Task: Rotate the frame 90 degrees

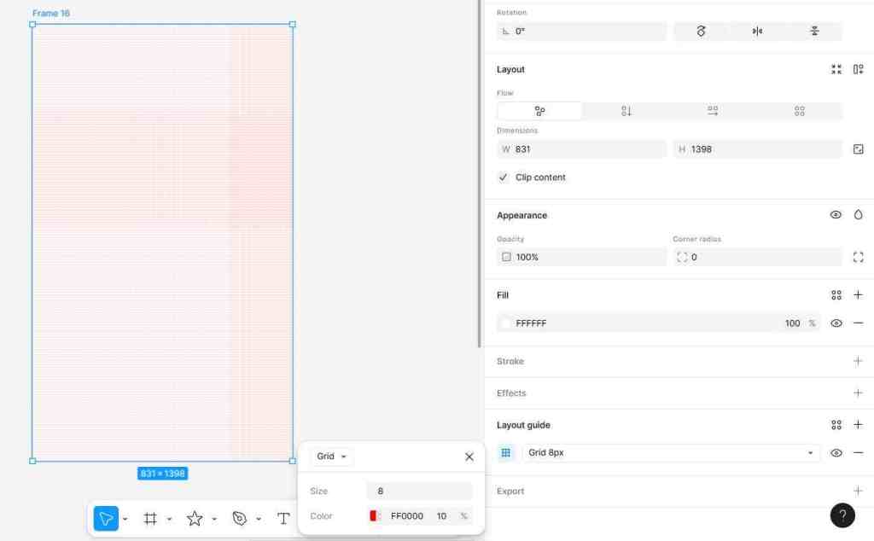Action: click(700, 31)
